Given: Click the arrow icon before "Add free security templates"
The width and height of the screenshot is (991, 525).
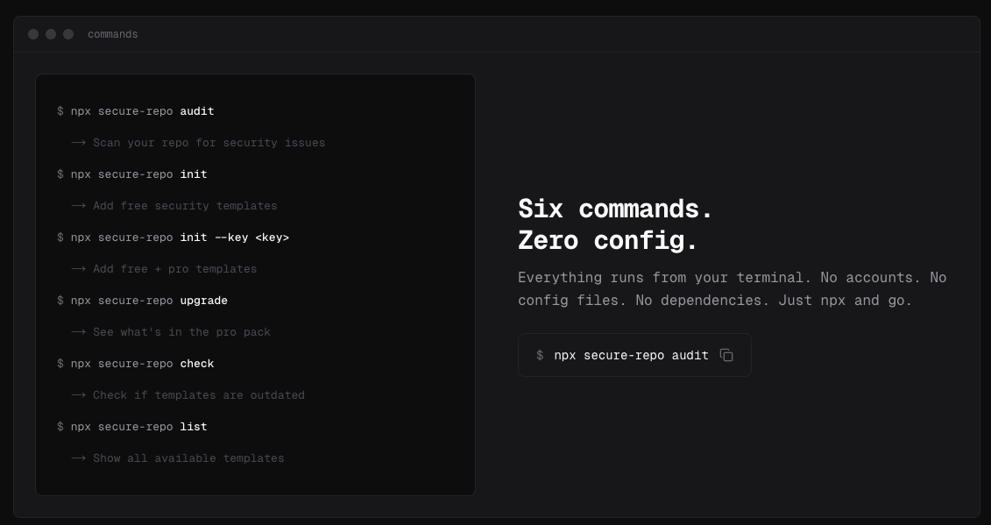Looking at the screenshot, I should point(79,206).
